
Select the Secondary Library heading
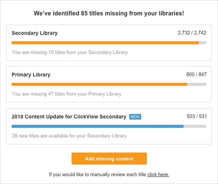34,33
